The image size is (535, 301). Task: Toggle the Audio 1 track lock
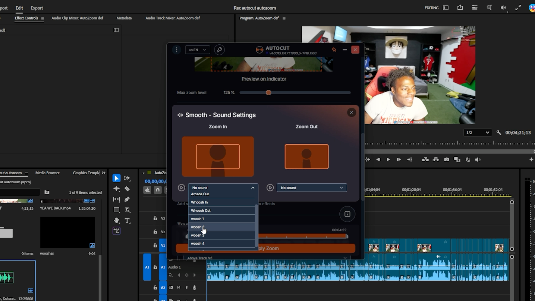[155, 267]
